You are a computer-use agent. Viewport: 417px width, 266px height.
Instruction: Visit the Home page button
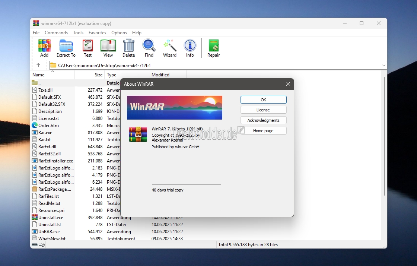pos(264,131)
